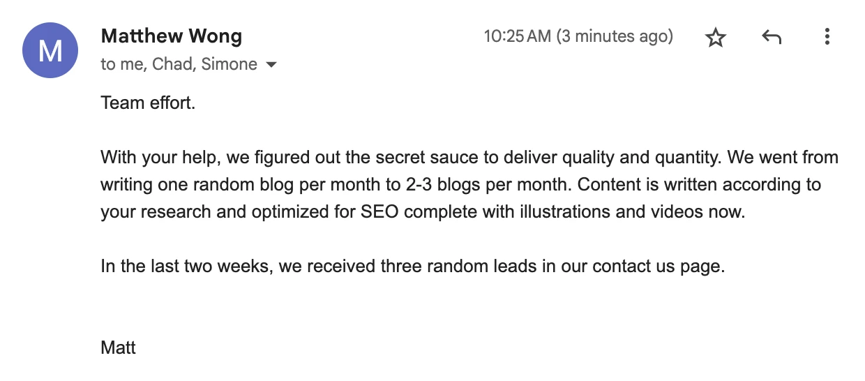Star this email from Matthew Wong
The width and height of the screenshot is (865, 381).
point(716,37)
